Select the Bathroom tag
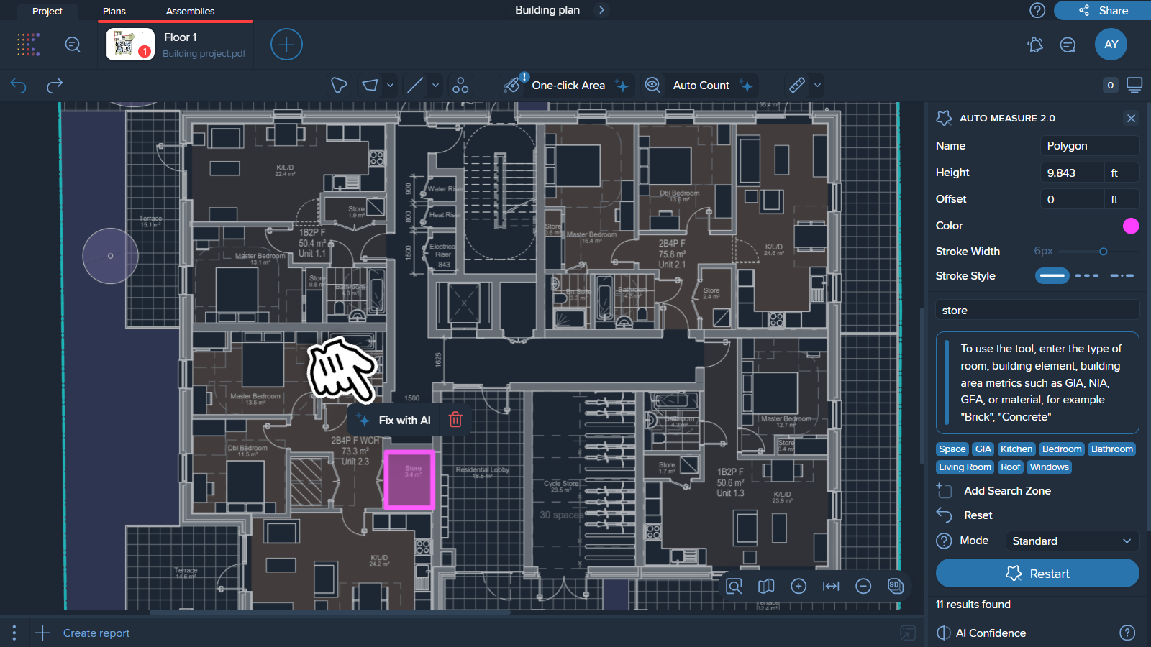This screenshot has height=647, width=1151. click(1112, 449)
